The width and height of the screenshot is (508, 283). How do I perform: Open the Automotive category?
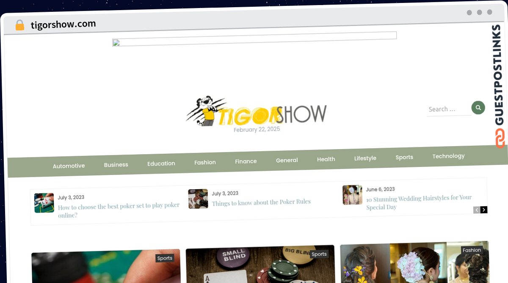pyautogui.click(x=69, y=166)
